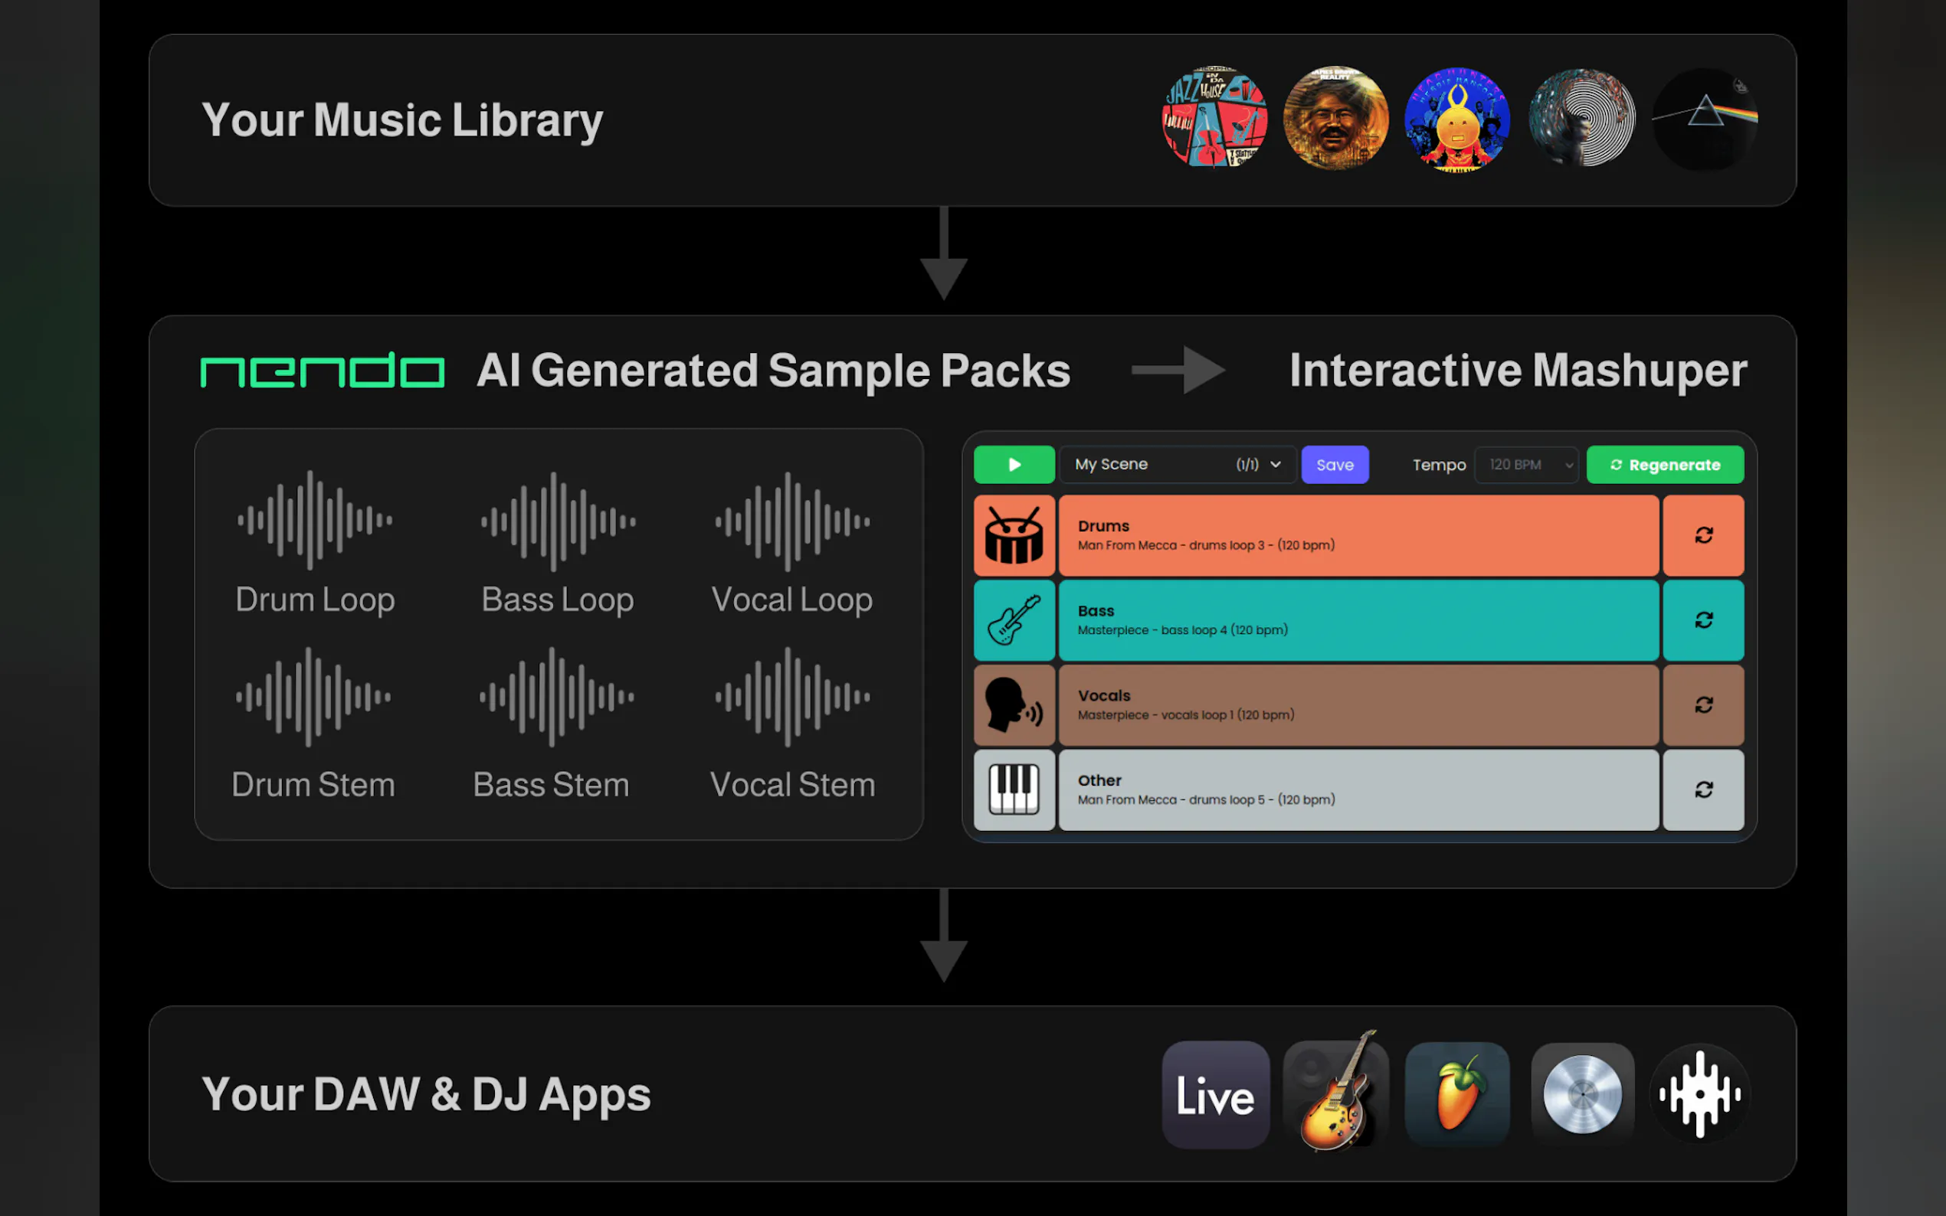Image resolution: width=1946 pixels, height=1216 pixels.
Task: Click the Ableton Live app icon
Action: click(x=1215, y=1094)
